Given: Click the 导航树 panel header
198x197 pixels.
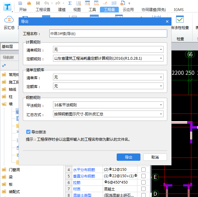Looking at the screenshot, I should point(8,58).
